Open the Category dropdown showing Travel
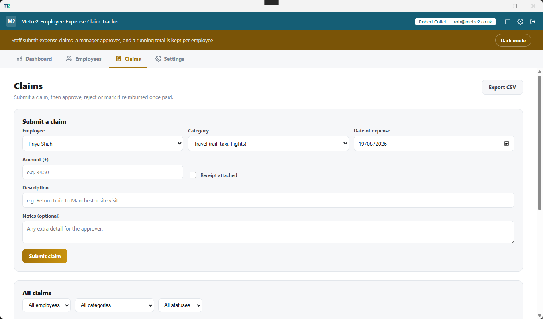543x319 pixels. pos(268,144)
